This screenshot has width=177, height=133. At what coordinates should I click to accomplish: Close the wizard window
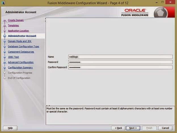[170, 2]
